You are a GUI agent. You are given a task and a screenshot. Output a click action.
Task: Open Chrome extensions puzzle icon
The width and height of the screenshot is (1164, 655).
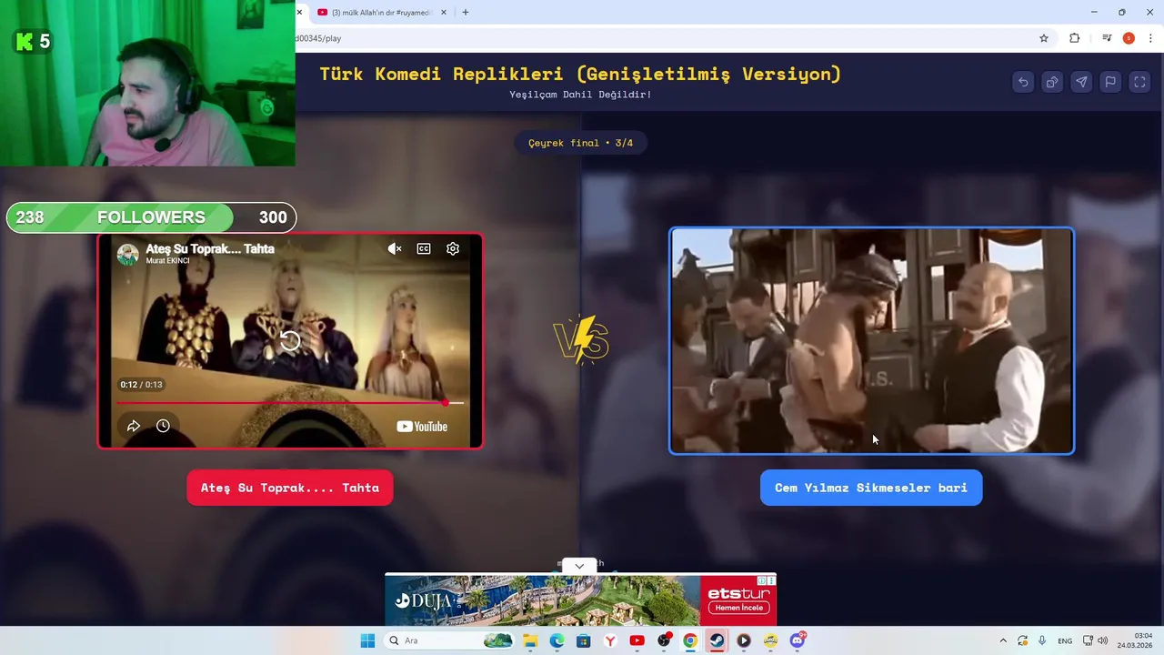(1075, 38)
